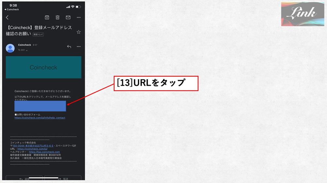Screen dimensions: 327x183
Task: Tap the 'お問い合わせフォーム' heading
Action: coord(27,115)
